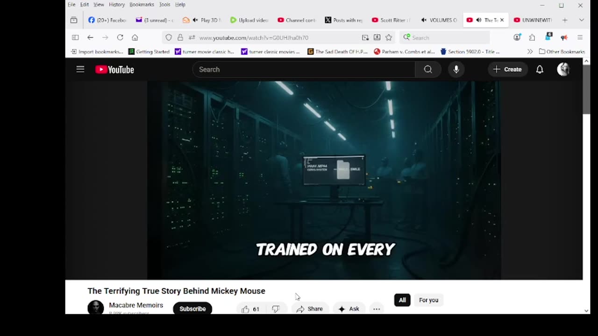Subscribe to Macabre Memoirs
598x336 pixels.
pos(192,308)
